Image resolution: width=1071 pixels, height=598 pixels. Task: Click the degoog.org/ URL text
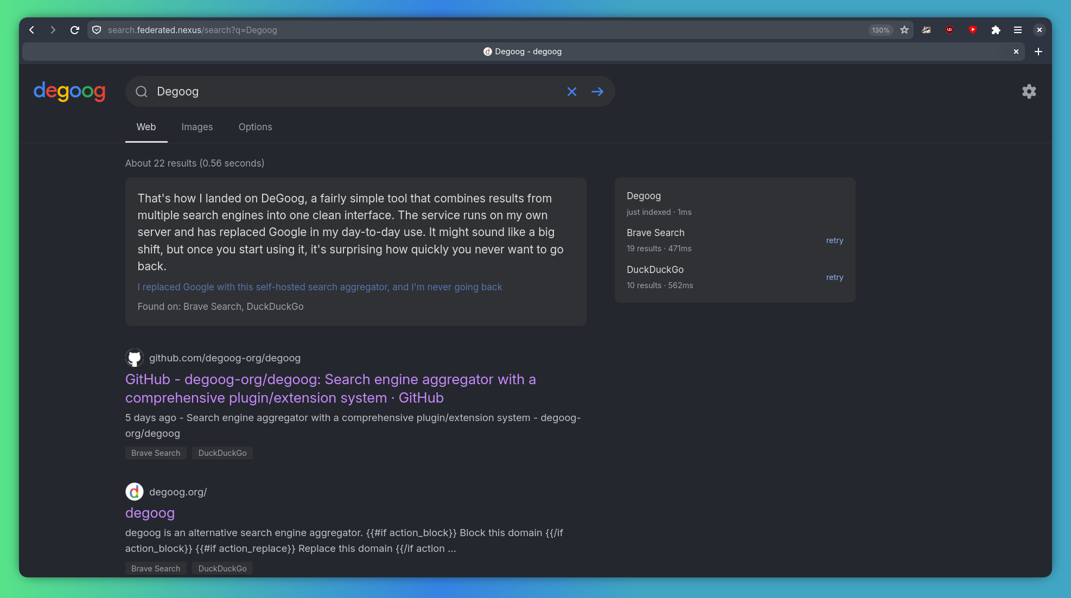click(x=178, y=492)
